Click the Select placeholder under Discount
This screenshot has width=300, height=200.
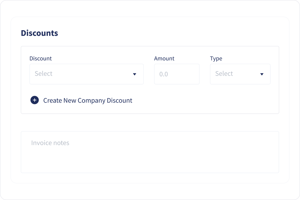click(43, 74)
